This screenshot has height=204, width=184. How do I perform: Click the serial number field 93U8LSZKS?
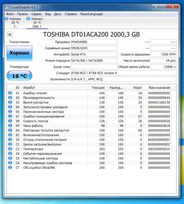(94, 48)
